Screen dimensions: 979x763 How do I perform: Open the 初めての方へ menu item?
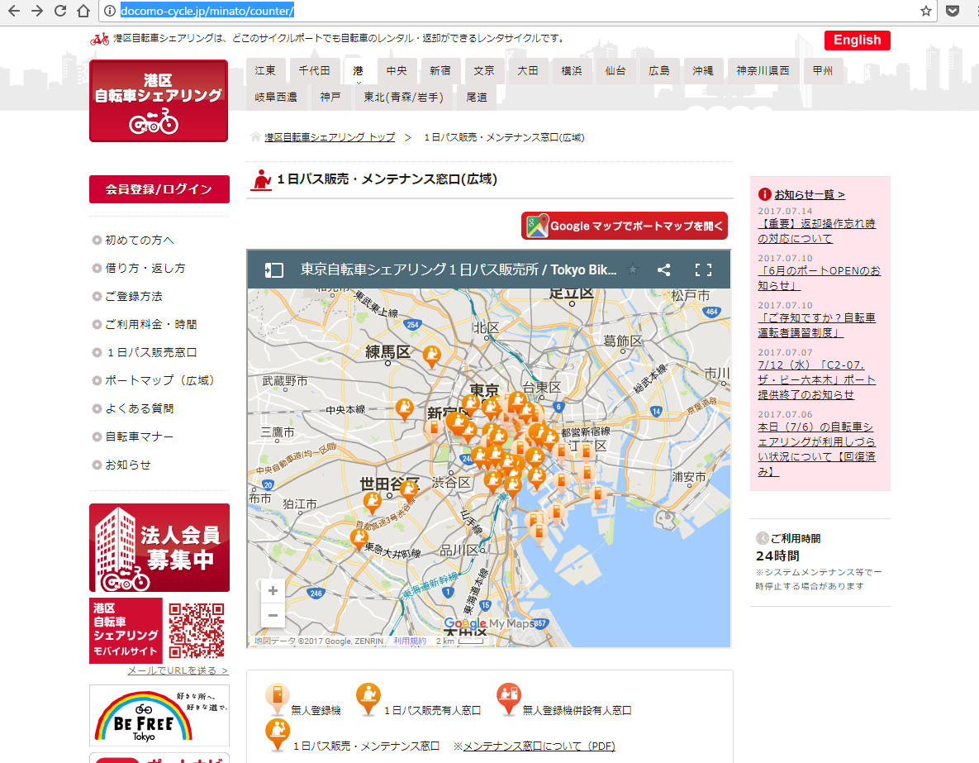point(140,240)
